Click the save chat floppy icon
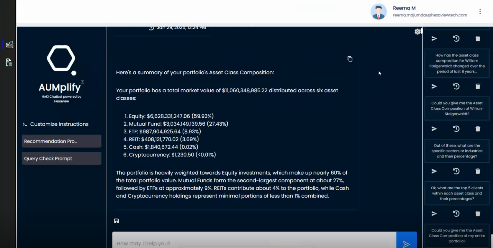 pyautogui.click(x=117, y=221)
